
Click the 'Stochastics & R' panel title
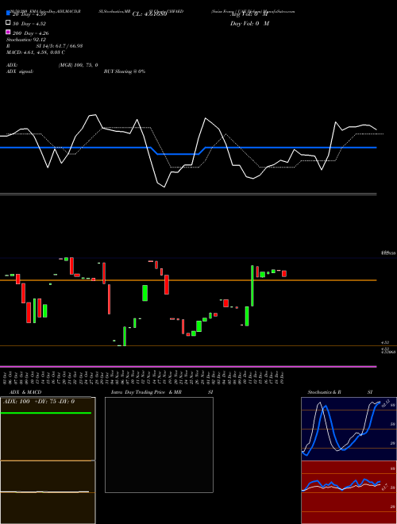(324, 392)
